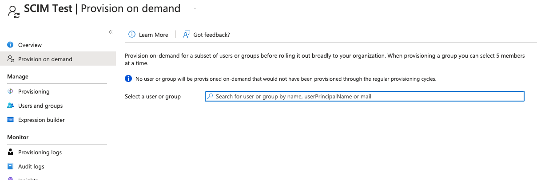The image size is (537, 180).
Task: Click the Expression builder icon
Action: click(10, 120)
